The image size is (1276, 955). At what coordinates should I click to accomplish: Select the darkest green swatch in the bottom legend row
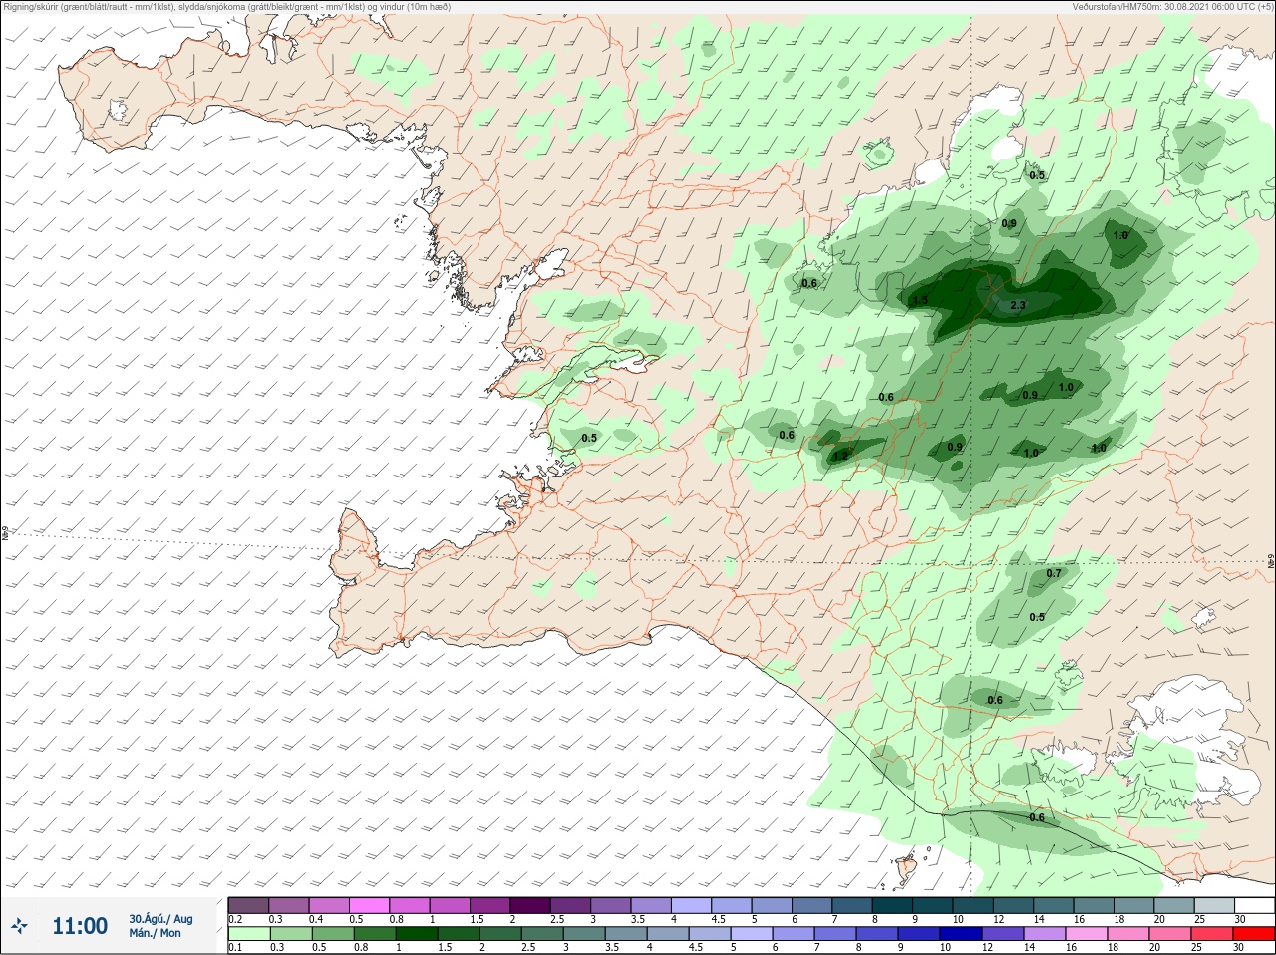click(x=417, y=934)
